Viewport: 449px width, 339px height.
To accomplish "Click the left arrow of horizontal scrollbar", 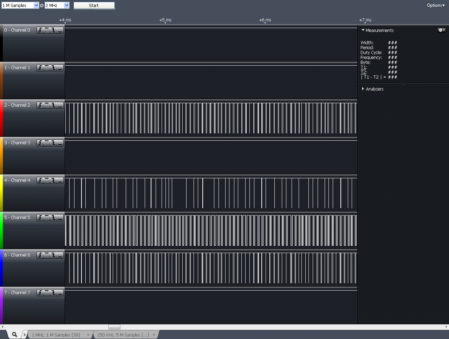I will (x=2, y=327).
